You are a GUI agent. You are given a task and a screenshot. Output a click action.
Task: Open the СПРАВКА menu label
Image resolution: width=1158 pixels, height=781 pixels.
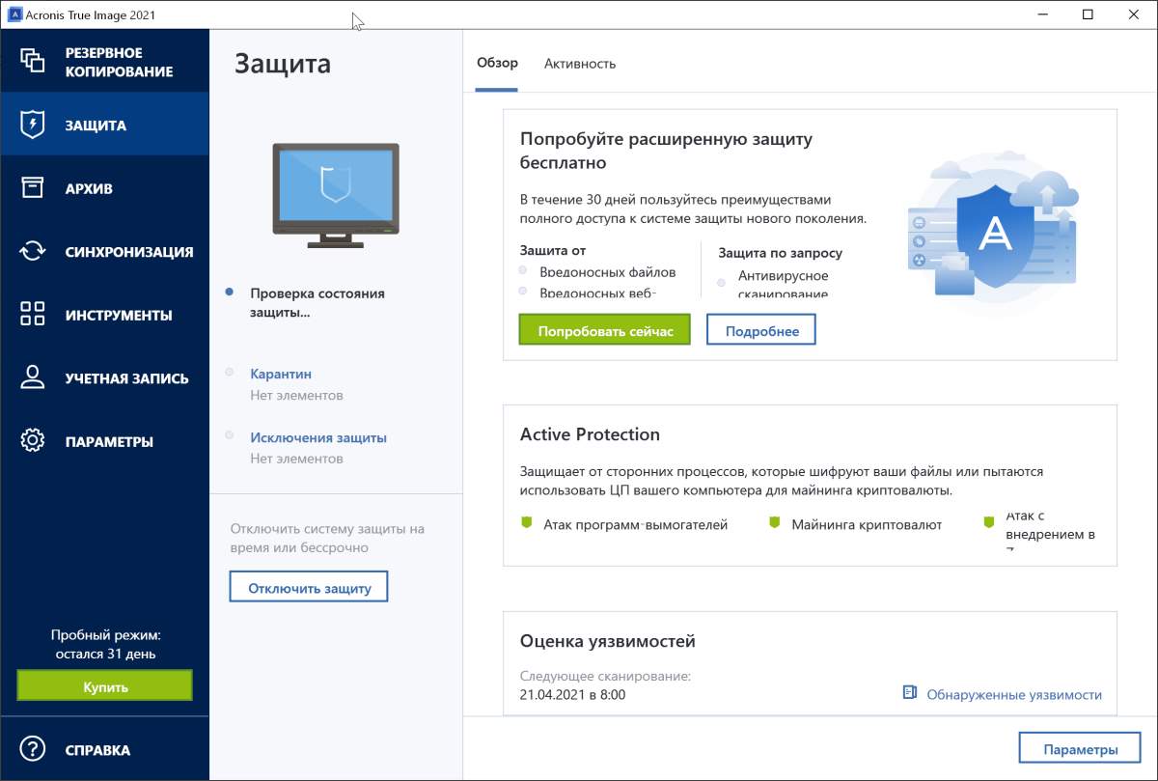(97, 750)
